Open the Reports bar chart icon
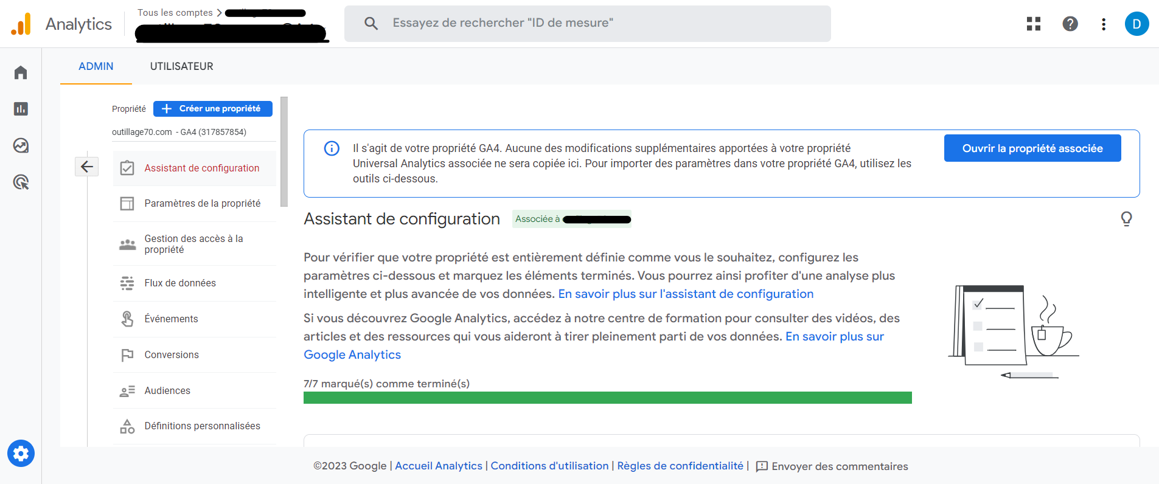The image size is (1159, 484). pyautogui.click(x=21, y=109)
